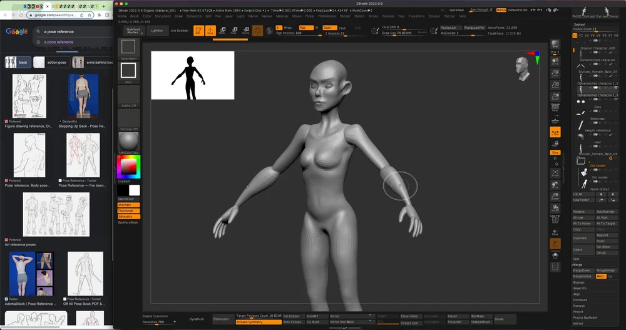Click the DynaMesh button
This screenshot has height=330, width=626.
tap(197, 319)
